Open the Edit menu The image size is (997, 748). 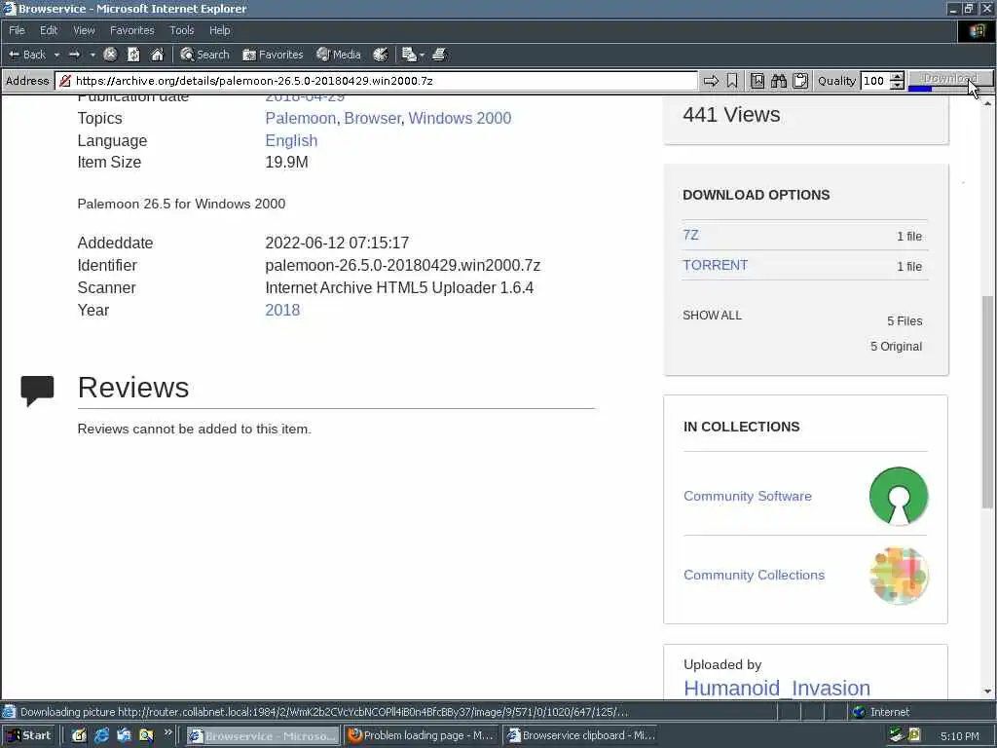[49, 30]
